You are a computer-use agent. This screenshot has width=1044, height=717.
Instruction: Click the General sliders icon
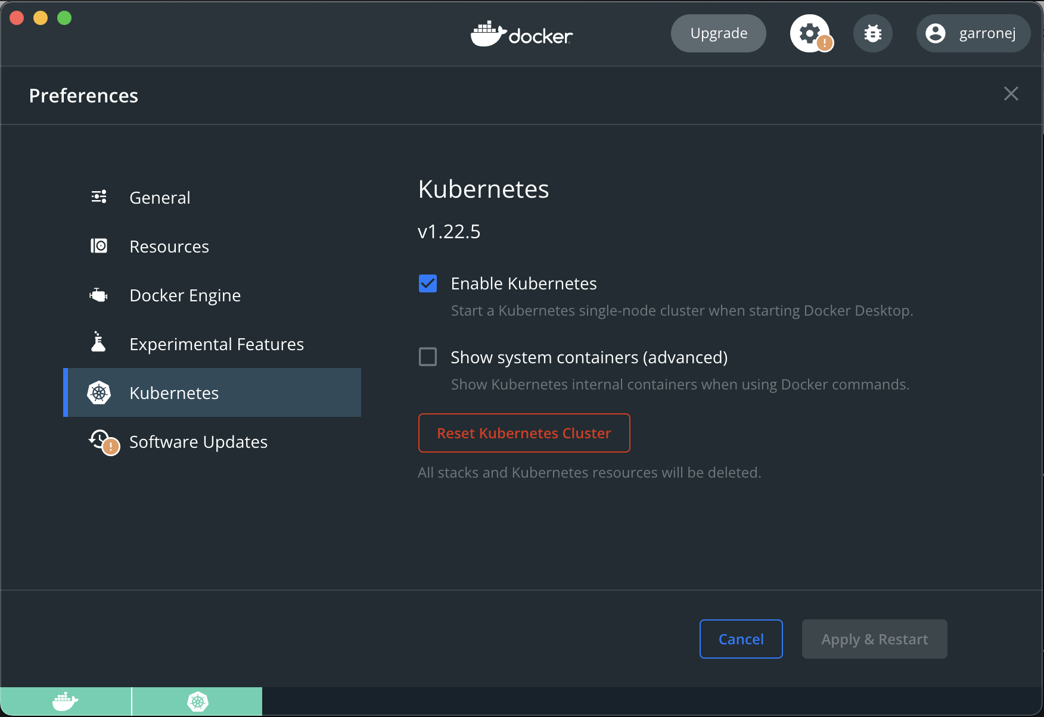99,197
